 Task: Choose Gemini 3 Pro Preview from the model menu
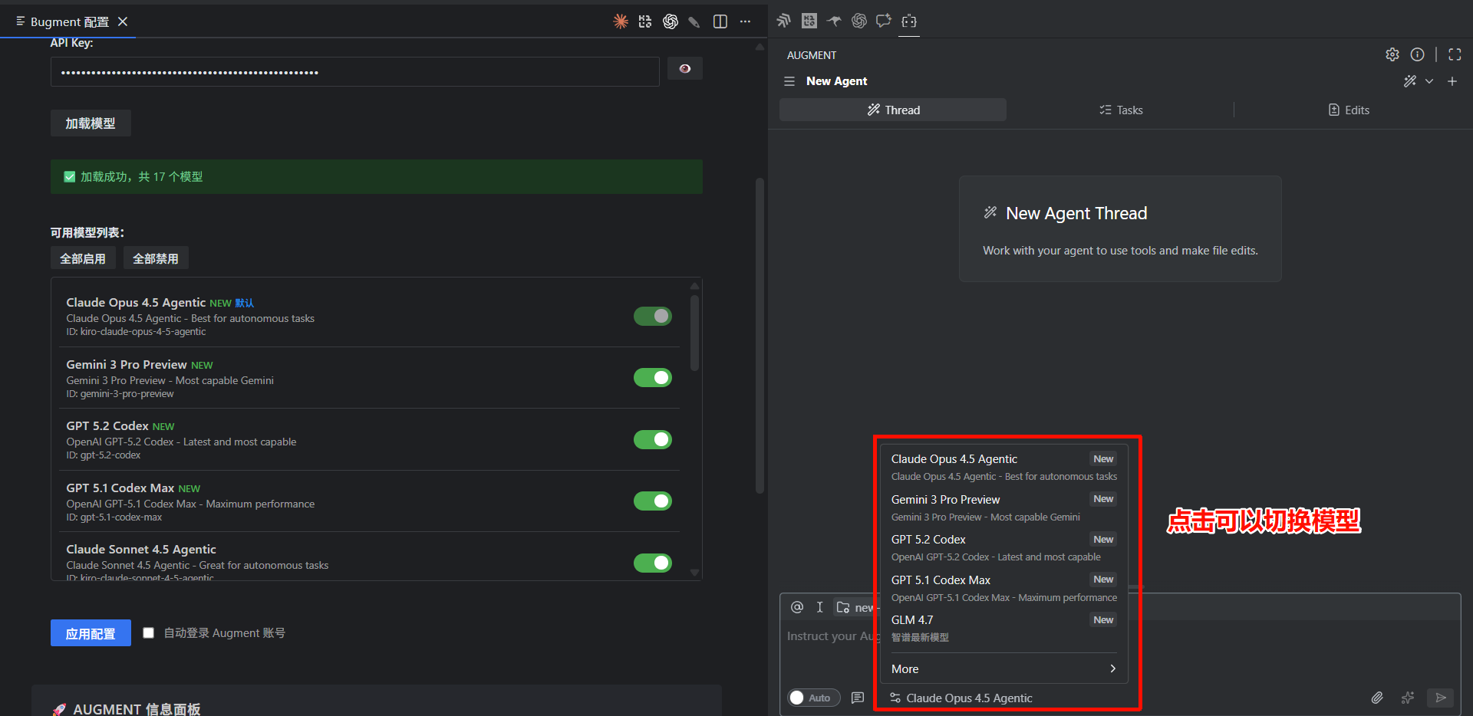pos(1003,507)
